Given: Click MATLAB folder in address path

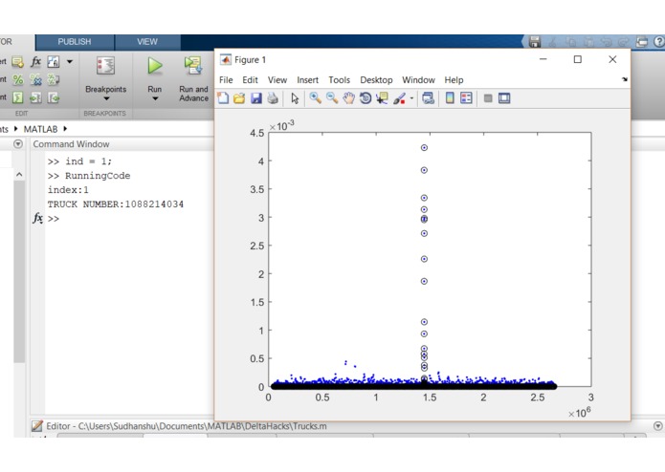Looking at the screenshot, I should point(40,129).
